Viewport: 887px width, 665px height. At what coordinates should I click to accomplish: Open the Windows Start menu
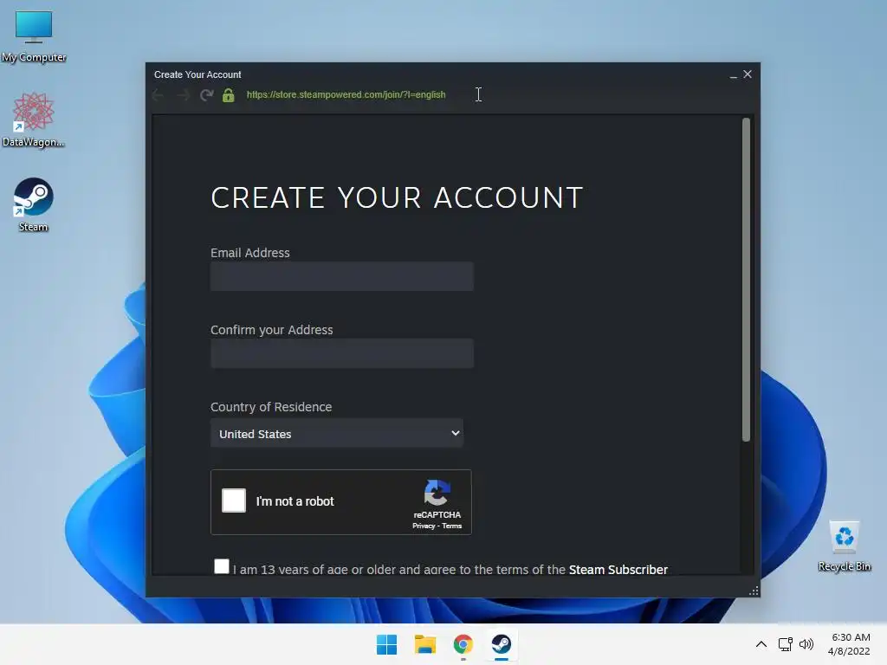tap(387, 644)
